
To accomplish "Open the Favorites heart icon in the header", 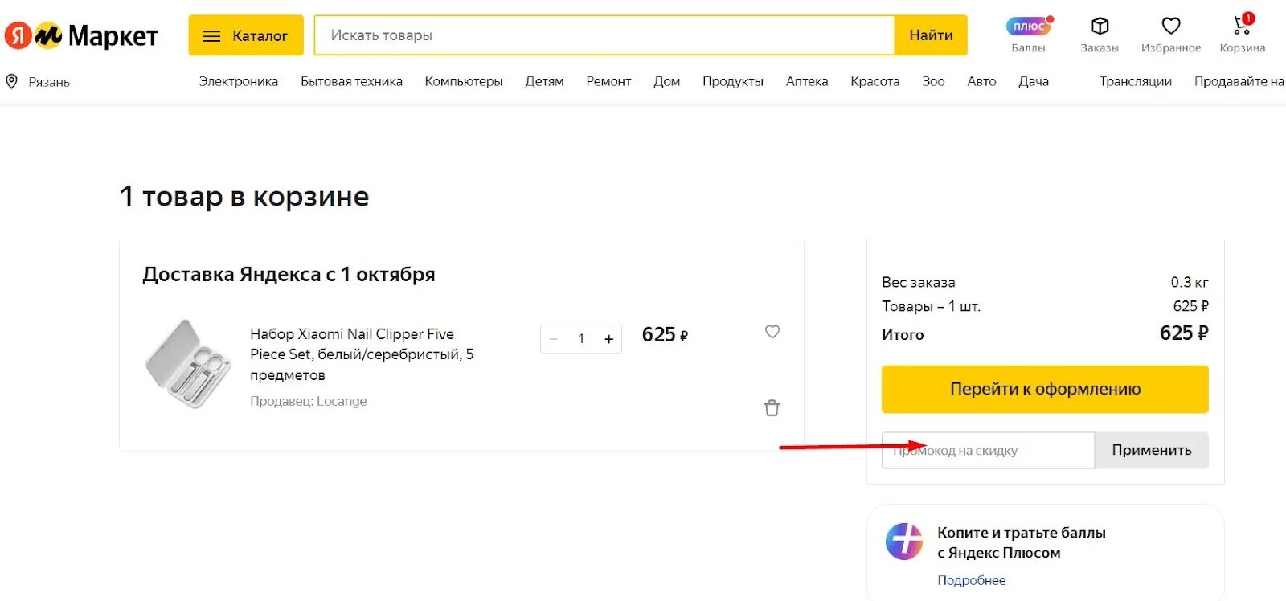I will click(x=1171, y=26).
